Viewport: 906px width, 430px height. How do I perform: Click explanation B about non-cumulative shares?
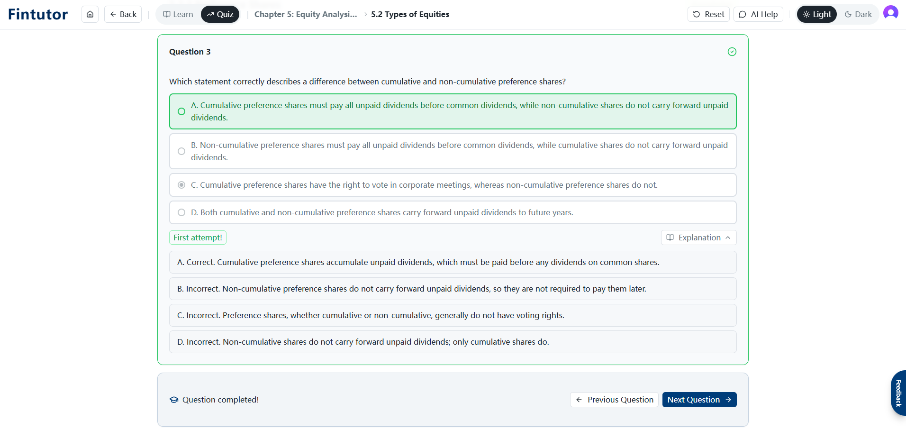coord(453,289)
